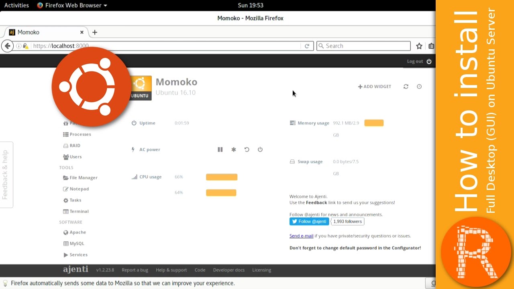This screenshot has width=514, height=289.
Task: Click the 1,993 followers count
Action: tap(348, 222)
